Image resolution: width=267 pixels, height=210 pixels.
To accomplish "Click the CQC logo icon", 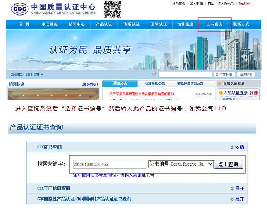I will tap(20, 9).
